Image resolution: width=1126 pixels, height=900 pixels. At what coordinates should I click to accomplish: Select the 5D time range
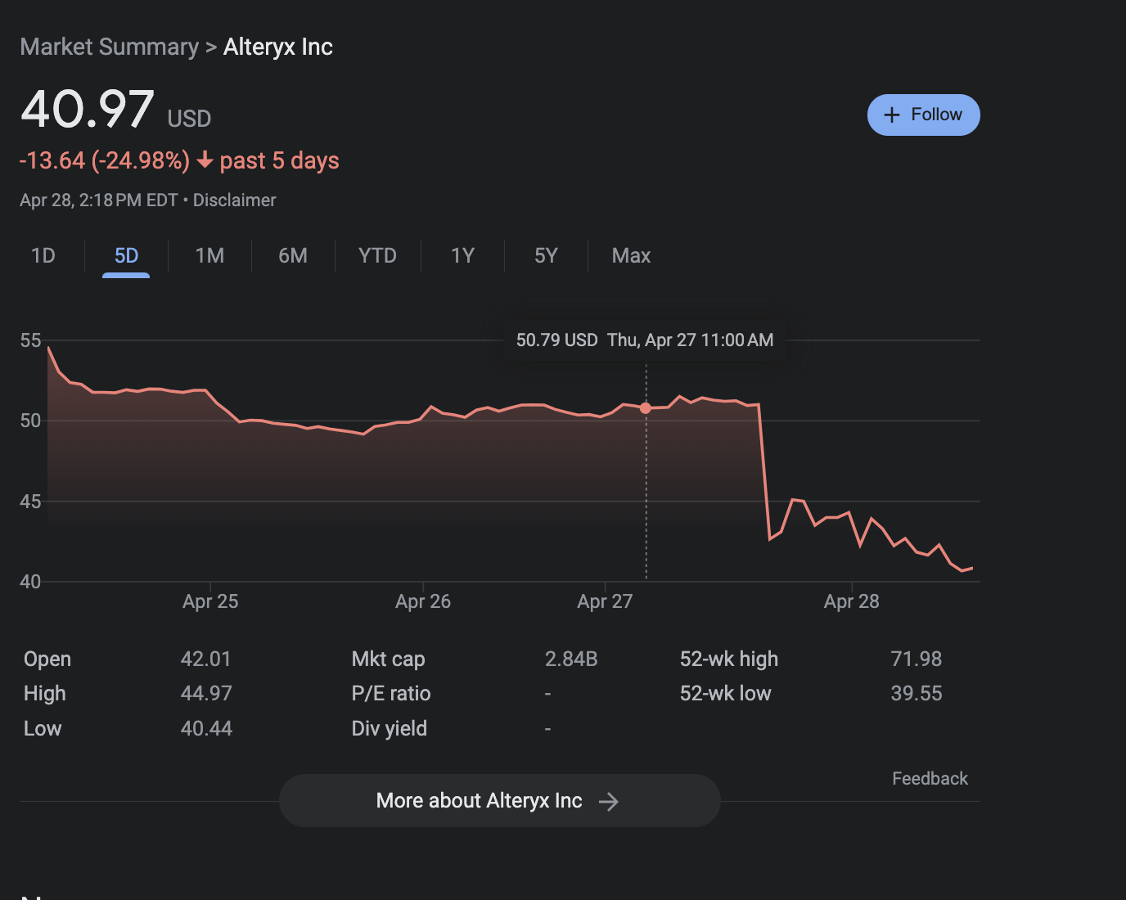click(x=125, y=256)
